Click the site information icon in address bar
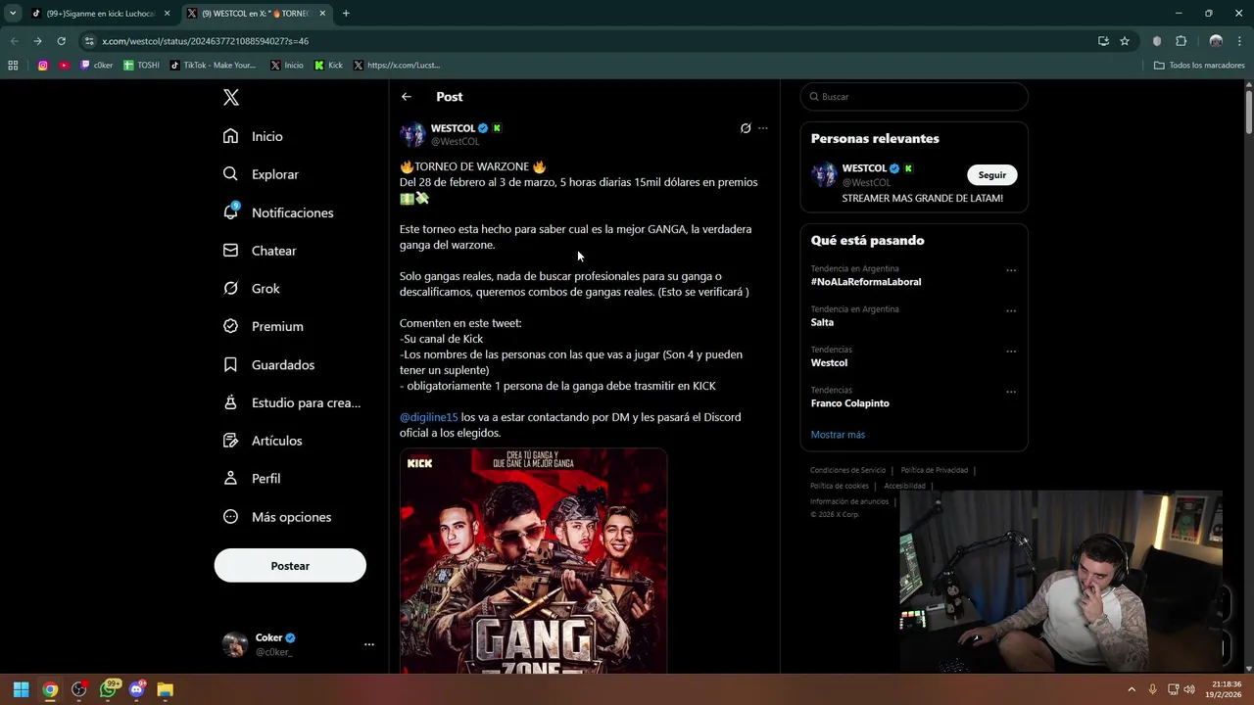This screenshot has width=1254, height=705. (89, 41)
